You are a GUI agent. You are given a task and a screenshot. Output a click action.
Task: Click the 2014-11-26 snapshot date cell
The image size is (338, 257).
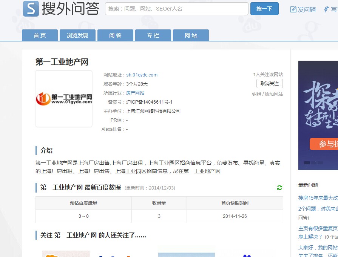[235, 216]
